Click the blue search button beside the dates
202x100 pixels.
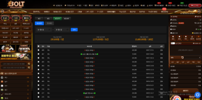[74, 30]
